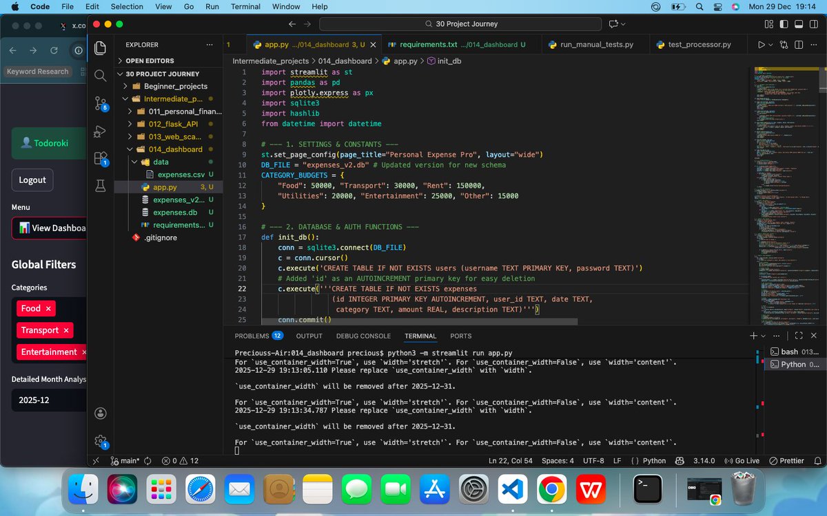Click the main branch in status bar
827x516 pixels.
(x=125, y=461)
